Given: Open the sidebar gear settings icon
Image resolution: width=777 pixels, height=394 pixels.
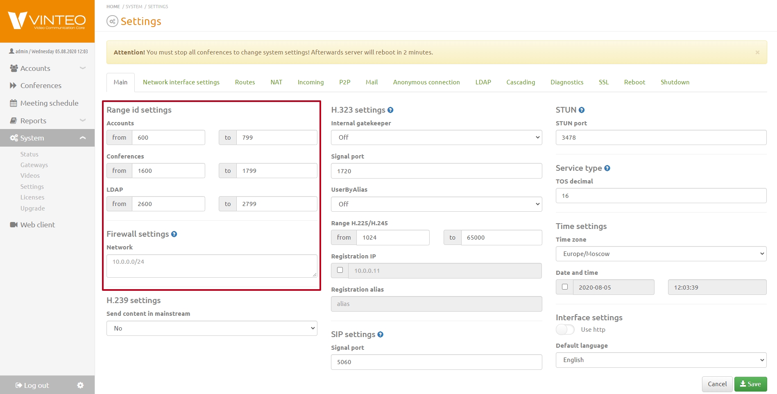Looking at the screenshot, I should pyautogui.click(x=80, y=385).
